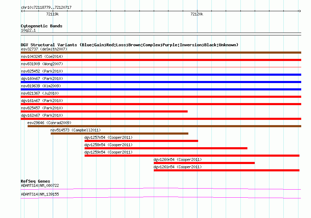
Task: Click the 72120k ruler position label
Action: 197,14
